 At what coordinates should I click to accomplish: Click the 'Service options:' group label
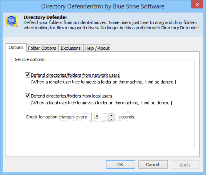pyautogui.click(x=30, y=59)
